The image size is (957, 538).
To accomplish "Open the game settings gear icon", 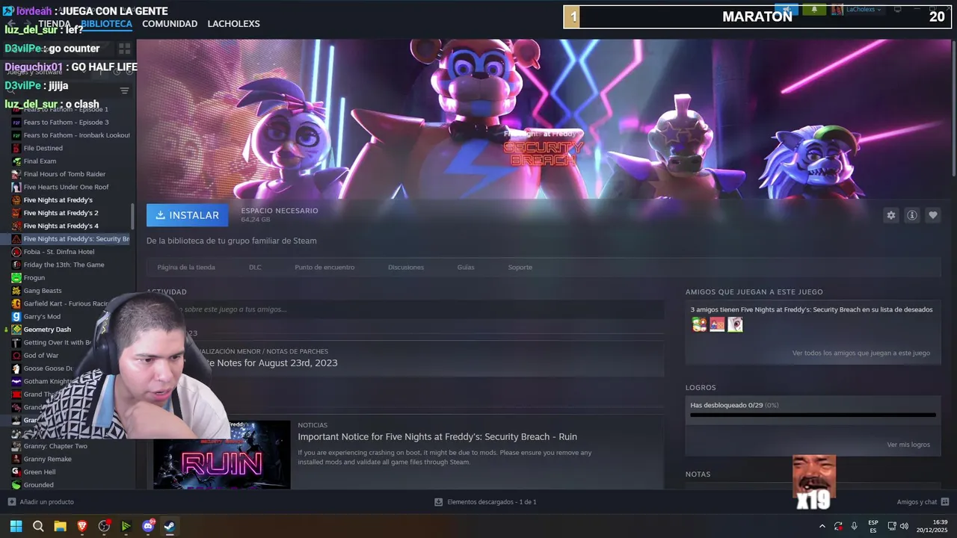I will tap(890, 215).
